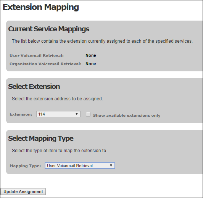Screen dimensions: 203x198
Task: Click the 'Mapping Type:' field label
Action: (25, 166)
